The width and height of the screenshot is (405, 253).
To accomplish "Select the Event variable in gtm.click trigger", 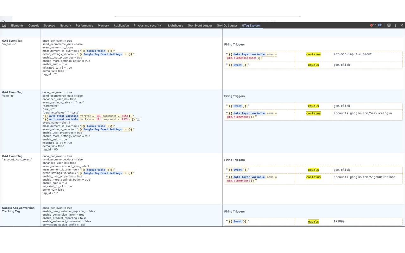I will (x=237, y=65).
